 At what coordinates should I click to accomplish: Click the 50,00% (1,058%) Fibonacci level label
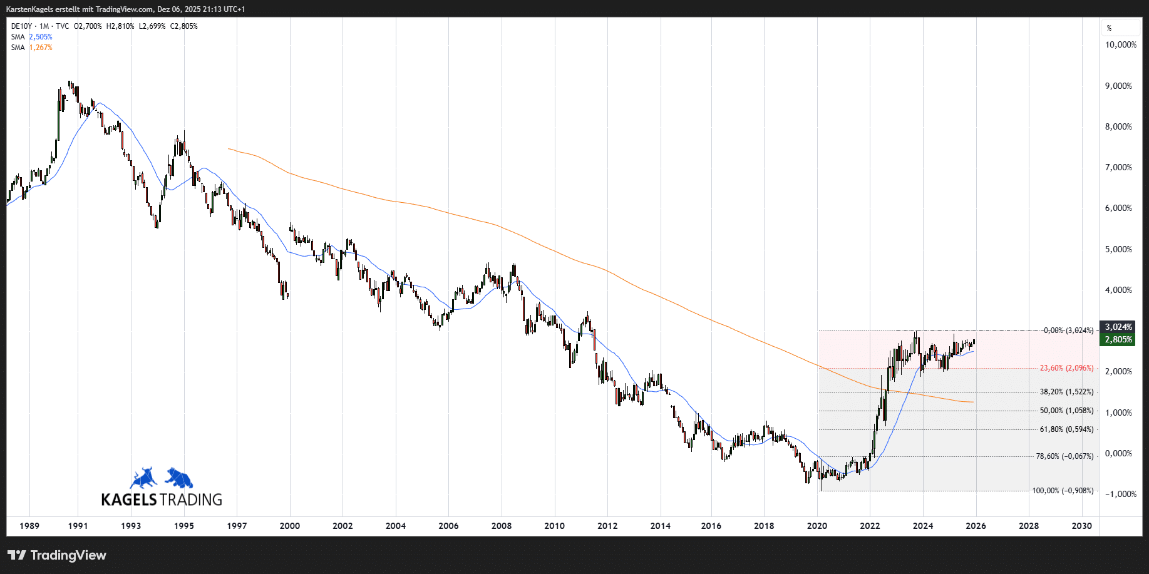[x=1066, y=411]
